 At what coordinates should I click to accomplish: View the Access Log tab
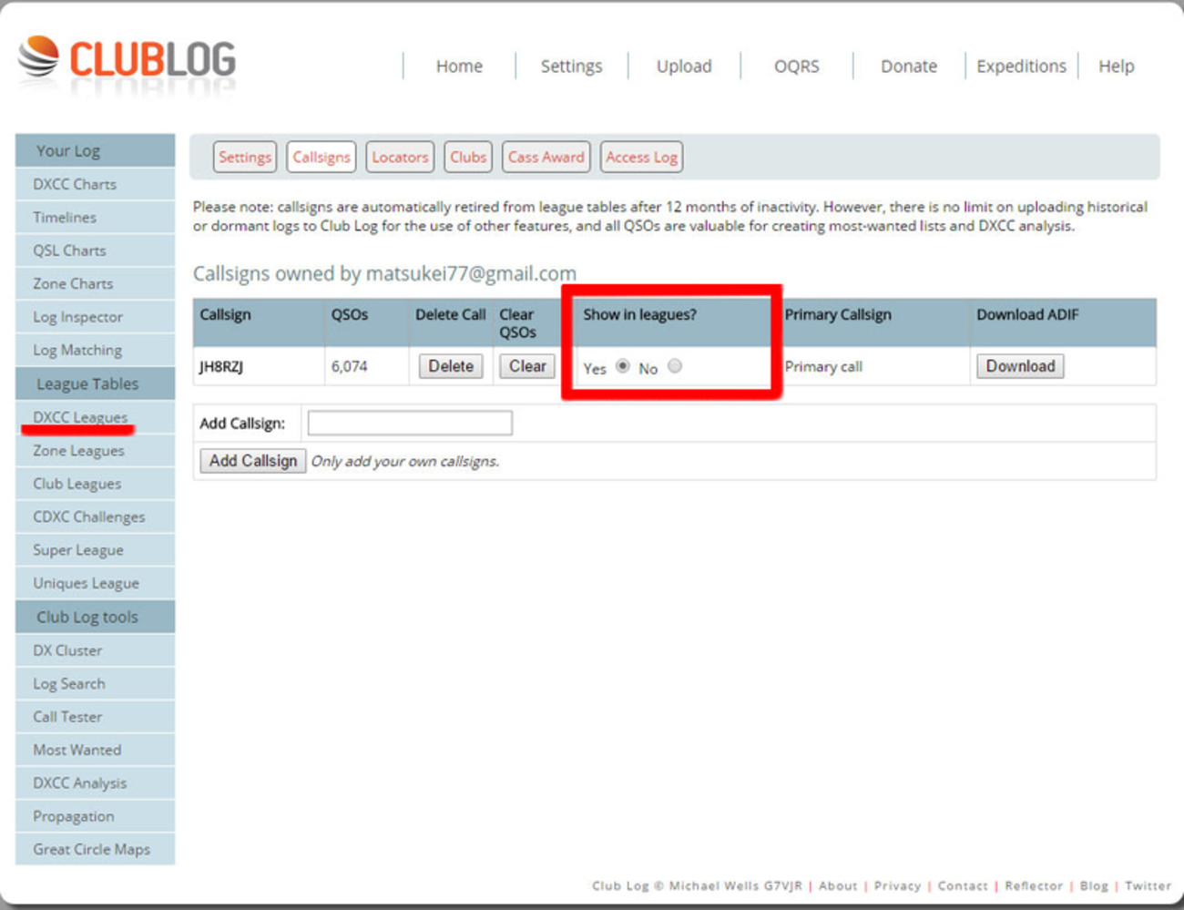[641, 157]
